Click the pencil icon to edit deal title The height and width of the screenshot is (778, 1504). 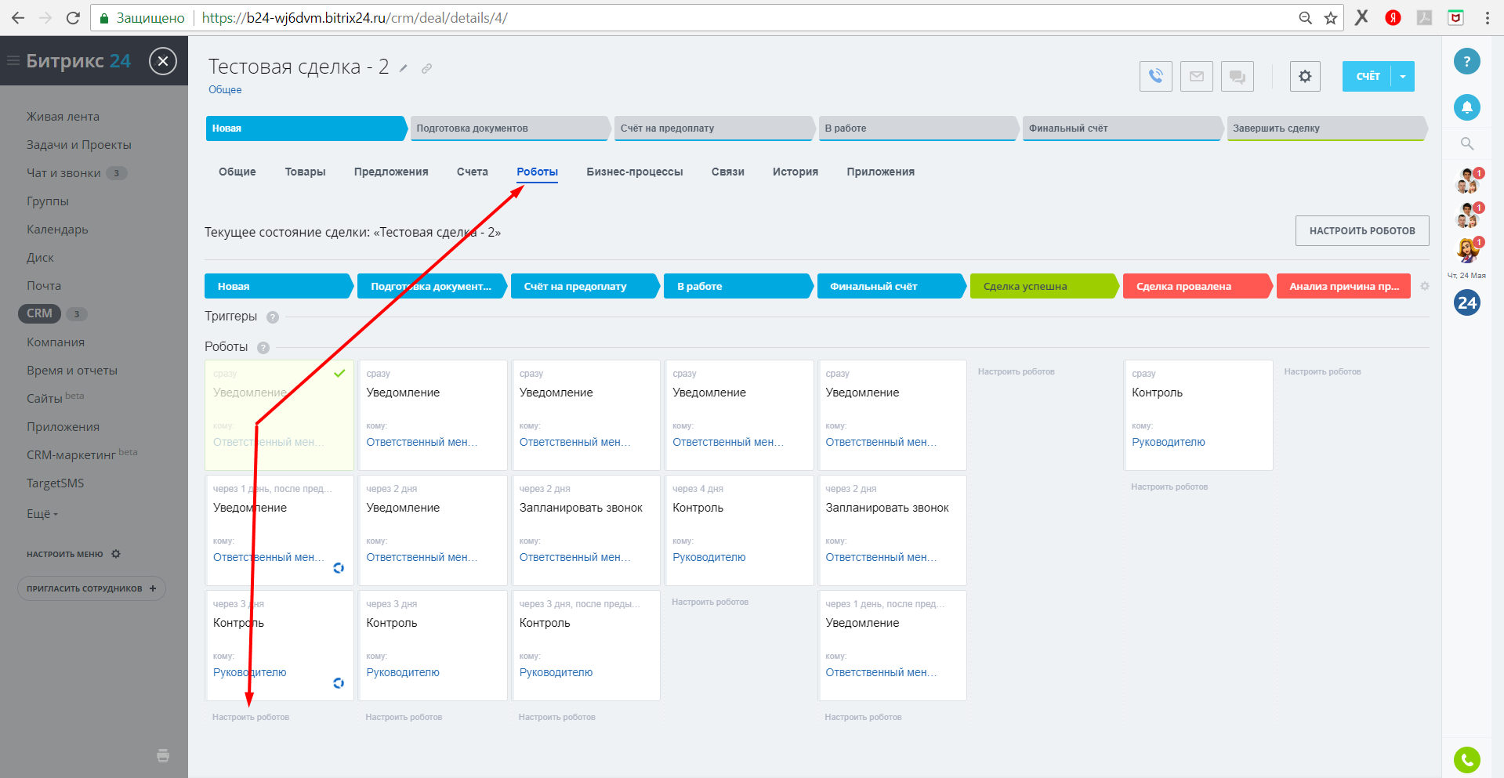(x=404, y=68)
